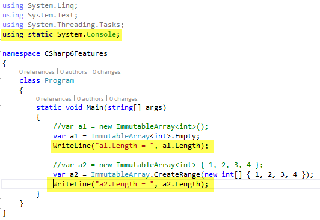
Task: Click the "a1.Length = " string literal
Action: (x=125, y=146)
